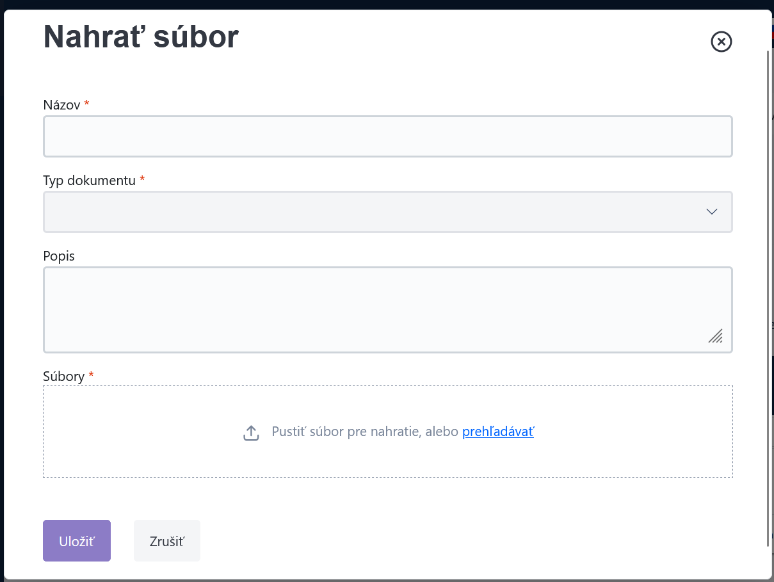Focus the Názov text field
This screenshot has height=582, width=774.
coord(388,136)
